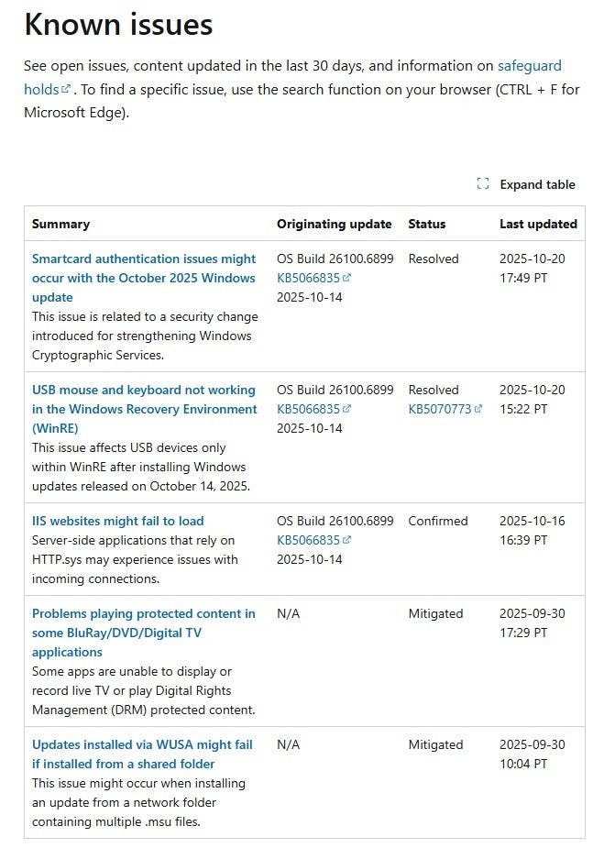Screen dimensions: 604x859
Task: Click external-link icon beside safeguard holds
Action: coord(66,90)
